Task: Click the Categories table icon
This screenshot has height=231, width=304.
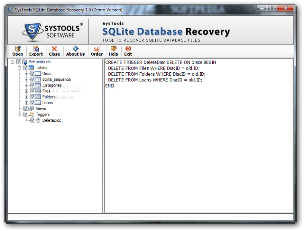Action: 38,85
